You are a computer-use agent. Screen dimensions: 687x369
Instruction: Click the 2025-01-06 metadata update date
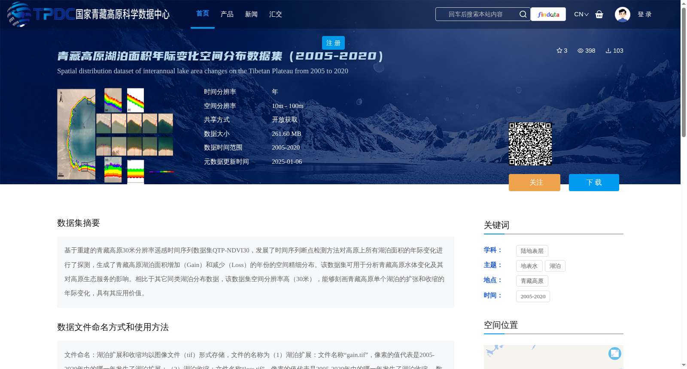[x=287, y=162]
